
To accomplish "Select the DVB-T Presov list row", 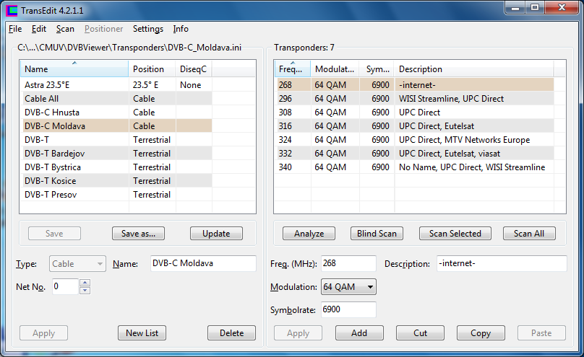I will [117, 195].
